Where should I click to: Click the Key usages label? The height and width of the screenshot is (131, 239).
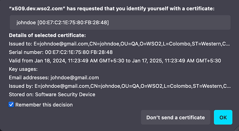23,69
